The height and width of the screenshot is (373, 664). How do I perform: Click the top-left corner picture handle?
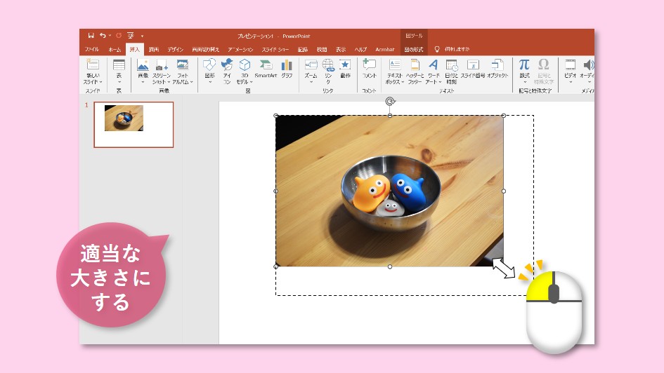point(276,115)
